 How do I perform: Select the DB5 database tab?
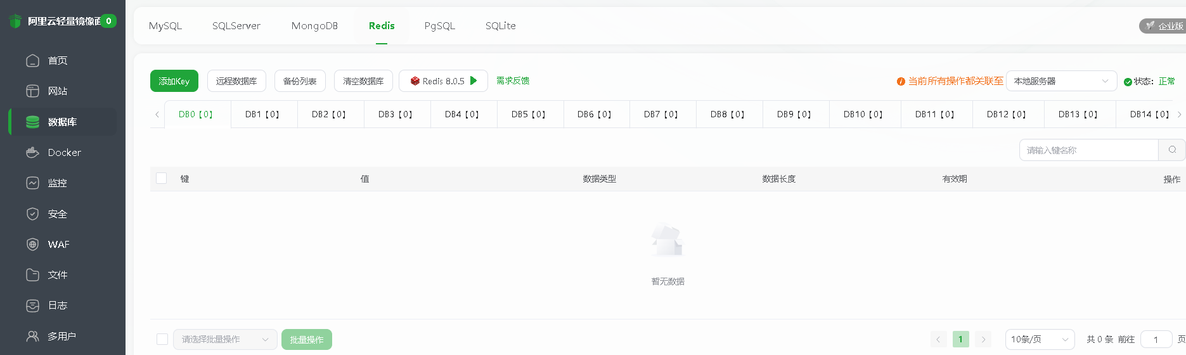[x=529, y=114]
